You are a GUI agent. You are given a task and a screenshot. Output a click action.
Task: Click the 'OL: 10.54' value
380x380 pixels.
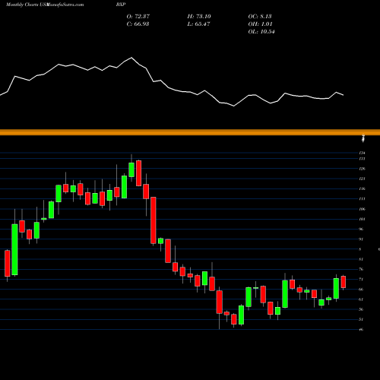coord(261,31)
